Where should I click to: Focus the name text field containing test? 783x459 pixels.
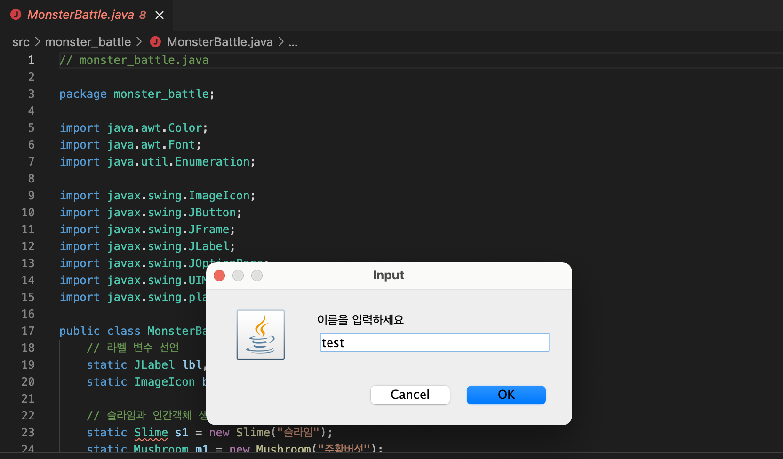click(x=435, y=342)
